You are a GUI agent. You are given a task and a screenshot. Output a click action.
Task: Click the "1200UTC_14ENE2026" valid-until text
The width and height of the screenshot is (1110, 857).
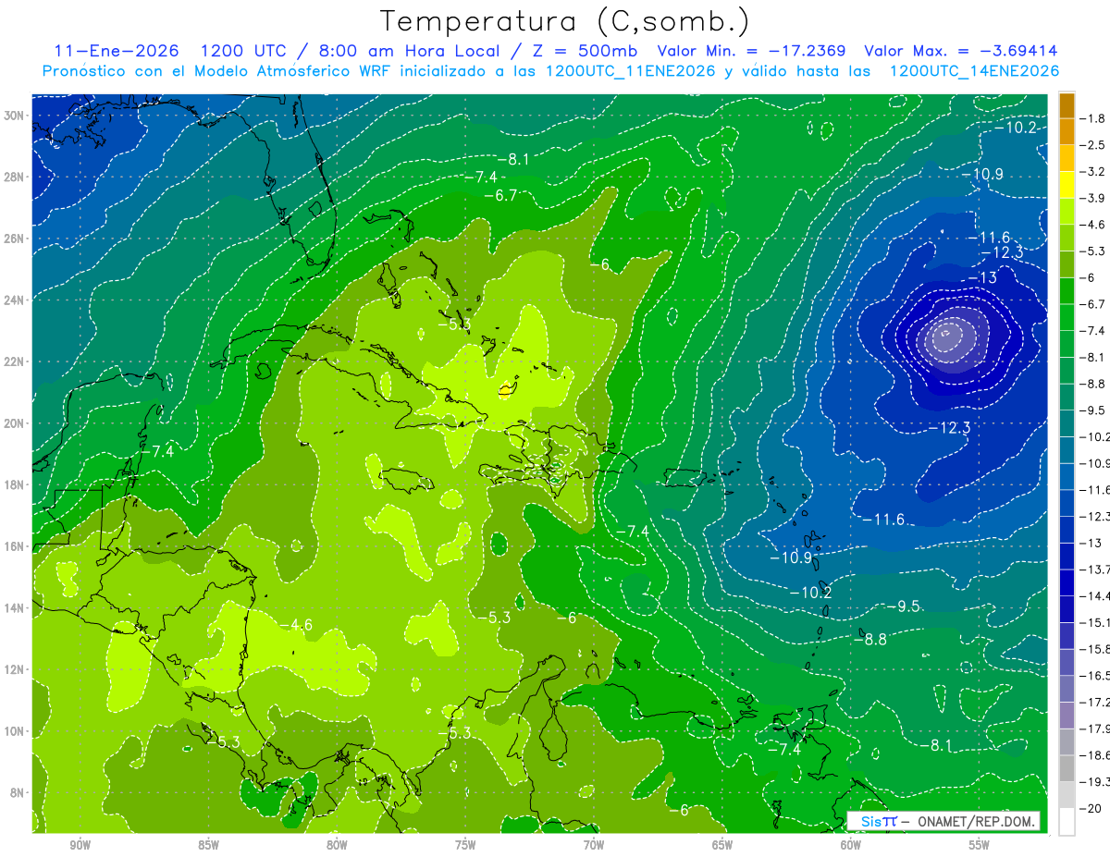coord(973,71)
